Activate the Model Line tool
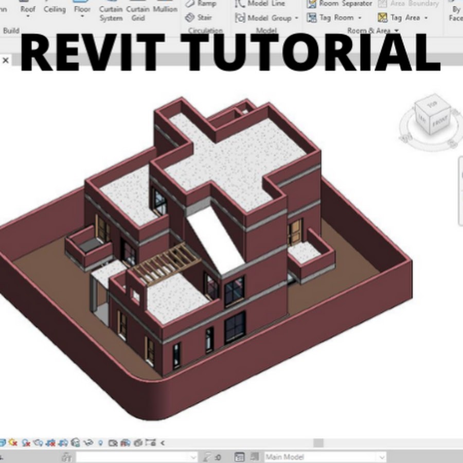 [x=260, y=4]
